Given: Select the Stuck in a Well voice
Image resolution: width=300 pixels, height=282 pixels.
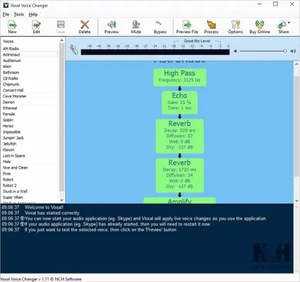Looking at the screenshot, I should (x=29, y=192).
